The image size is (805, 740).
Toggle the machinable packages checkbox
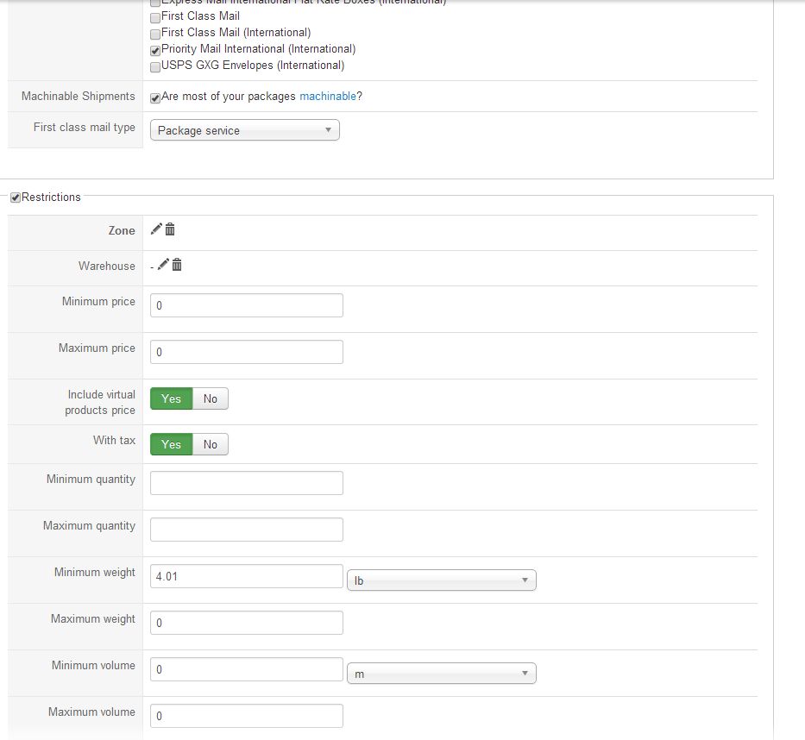click(155, 98)
